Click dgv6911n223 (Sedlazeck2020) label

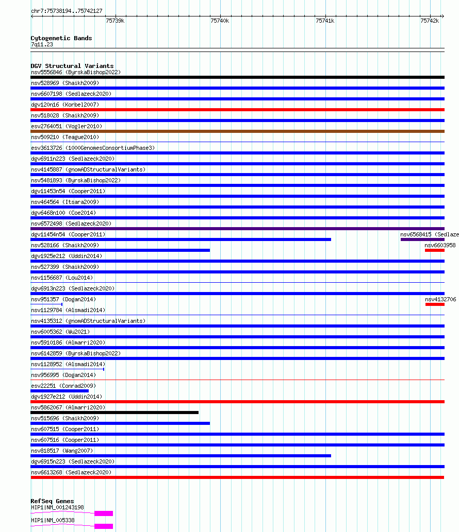73,159
